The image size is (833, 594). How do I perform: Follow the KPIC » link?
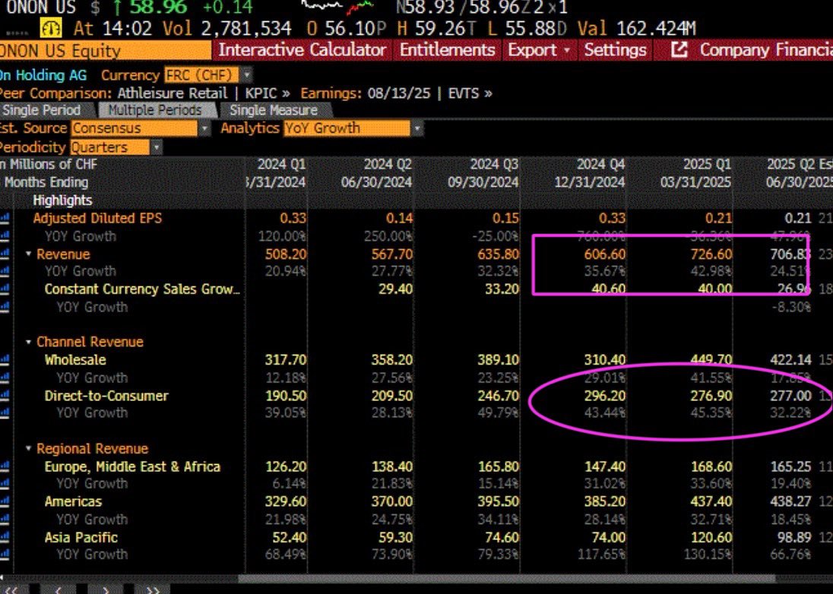click(268, 93)
